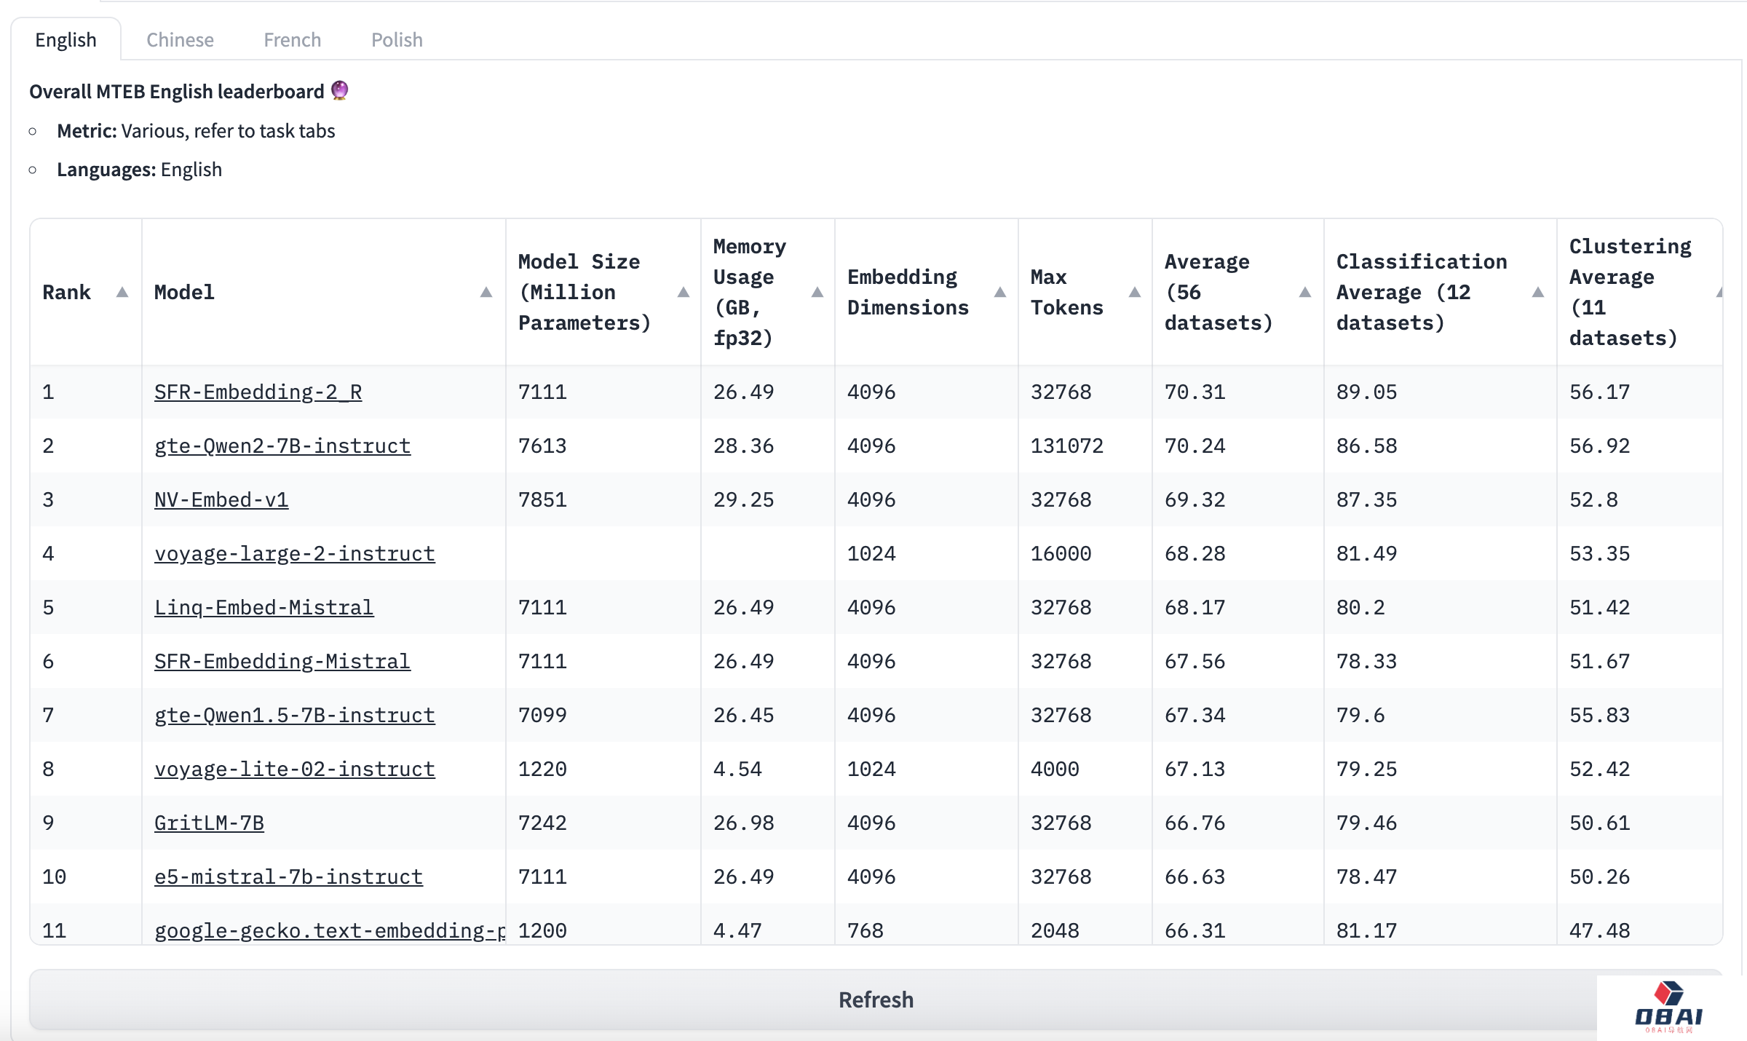Open the NV-Embed-v1 link

(221, 499)
